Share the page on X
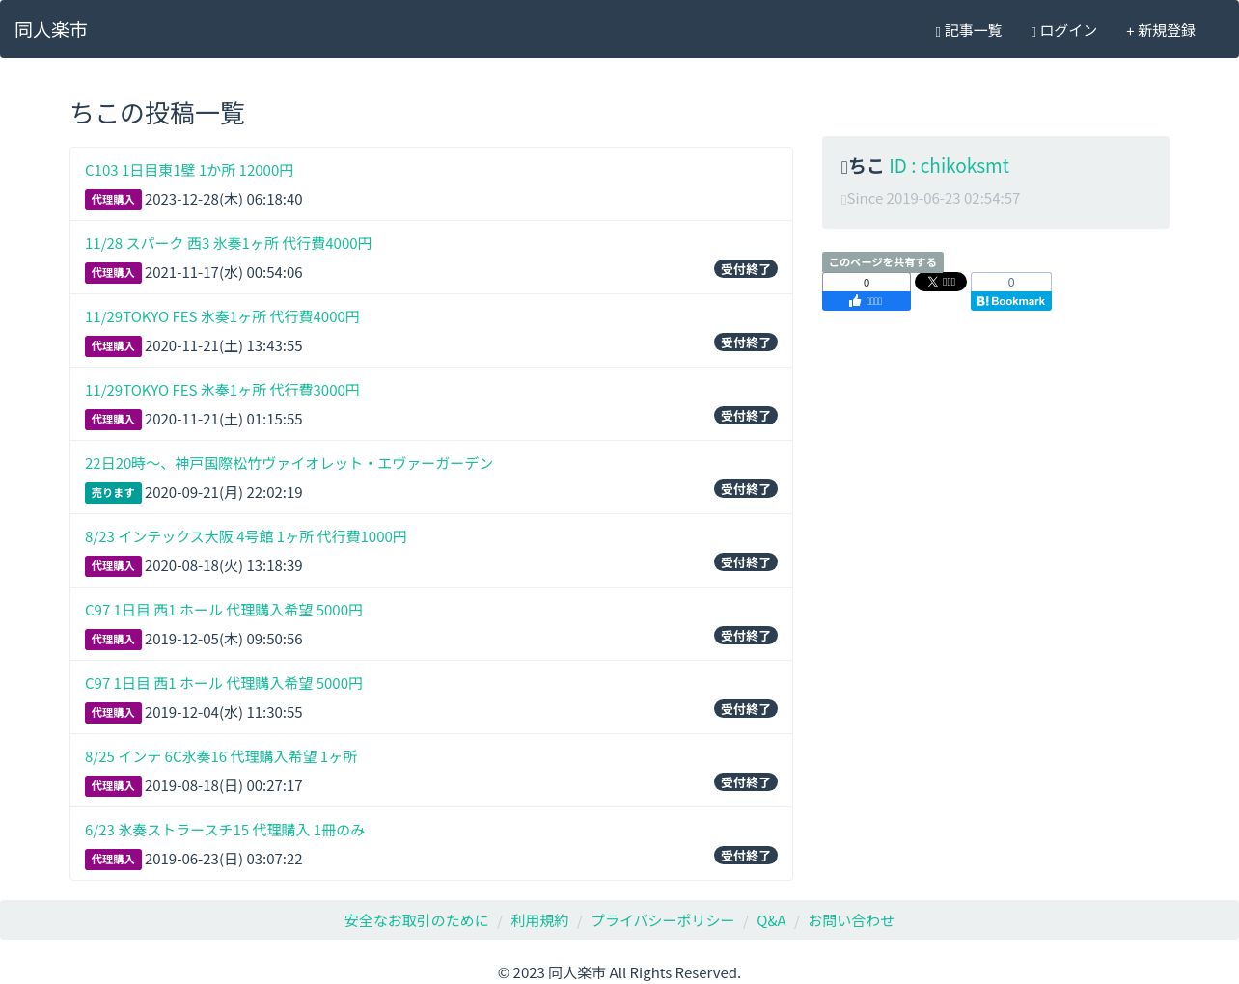 [x=941, y=282]
